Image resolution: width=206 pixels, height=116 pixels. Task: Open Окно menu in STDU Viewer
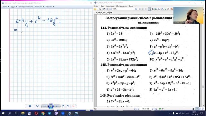[131, 6]
